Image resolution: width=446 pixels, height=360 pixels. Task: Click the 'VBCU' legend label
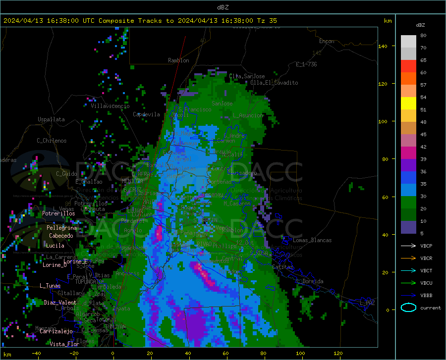[426, 283]
